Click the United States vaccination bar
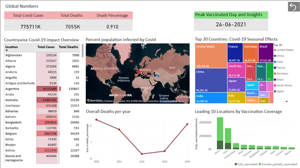Screen dimensions: 300x168 pyautogui.click(x=236, y=146)
